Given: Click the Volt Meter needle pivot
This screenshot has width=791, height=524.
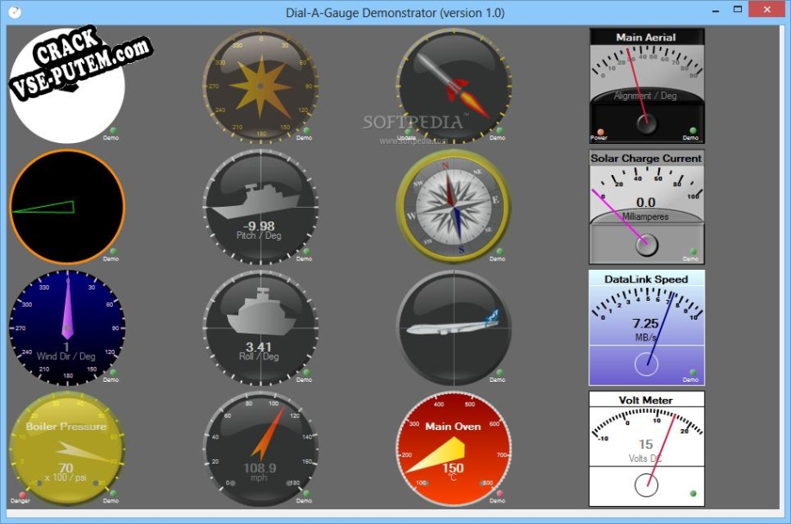Looking at the screenshot, I should click(646, 485).
